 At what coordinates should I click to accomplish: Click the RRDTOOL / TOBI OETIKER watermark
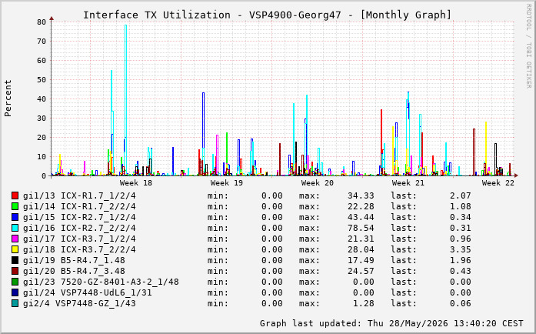(529, 46)
